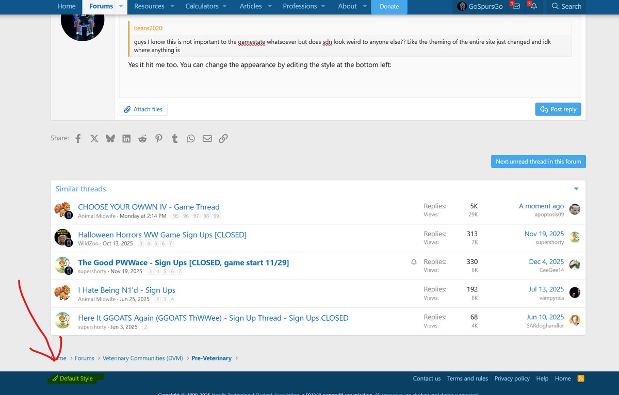The height and width of the screenshot is (395, 619).
Task: Expand the Forums dropdown arrow
Action: [x=121, y=6]
